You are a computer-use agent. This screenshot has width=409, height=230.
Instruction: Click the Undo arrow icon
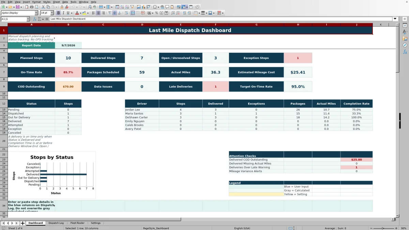pos(73,7)
